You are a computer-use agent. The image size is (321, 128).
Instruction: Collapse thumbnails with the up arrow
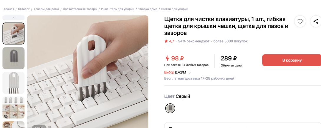pos(14,18)
